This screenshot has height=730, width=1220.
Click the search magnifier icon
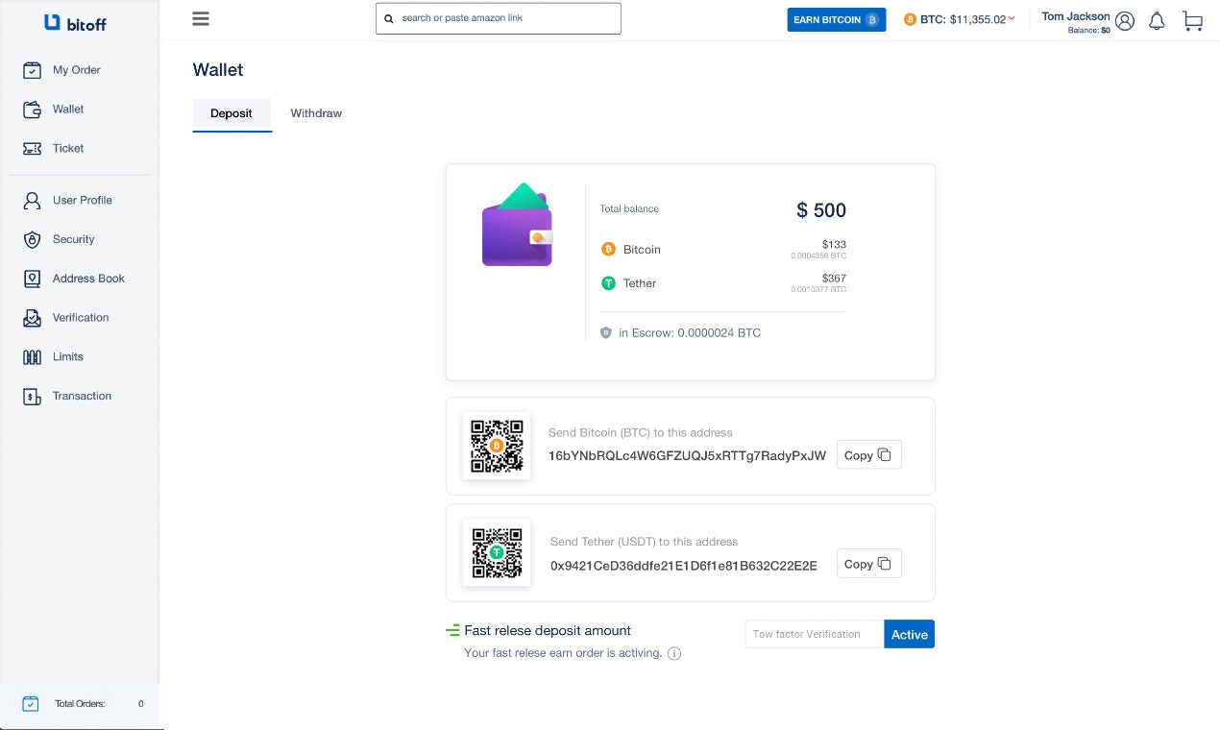tap(389, 18)
